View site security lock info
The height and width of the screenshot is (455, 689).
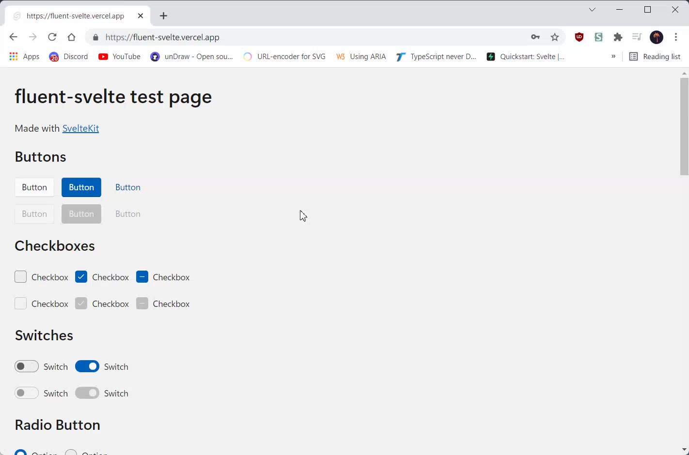tap(95, 37)
